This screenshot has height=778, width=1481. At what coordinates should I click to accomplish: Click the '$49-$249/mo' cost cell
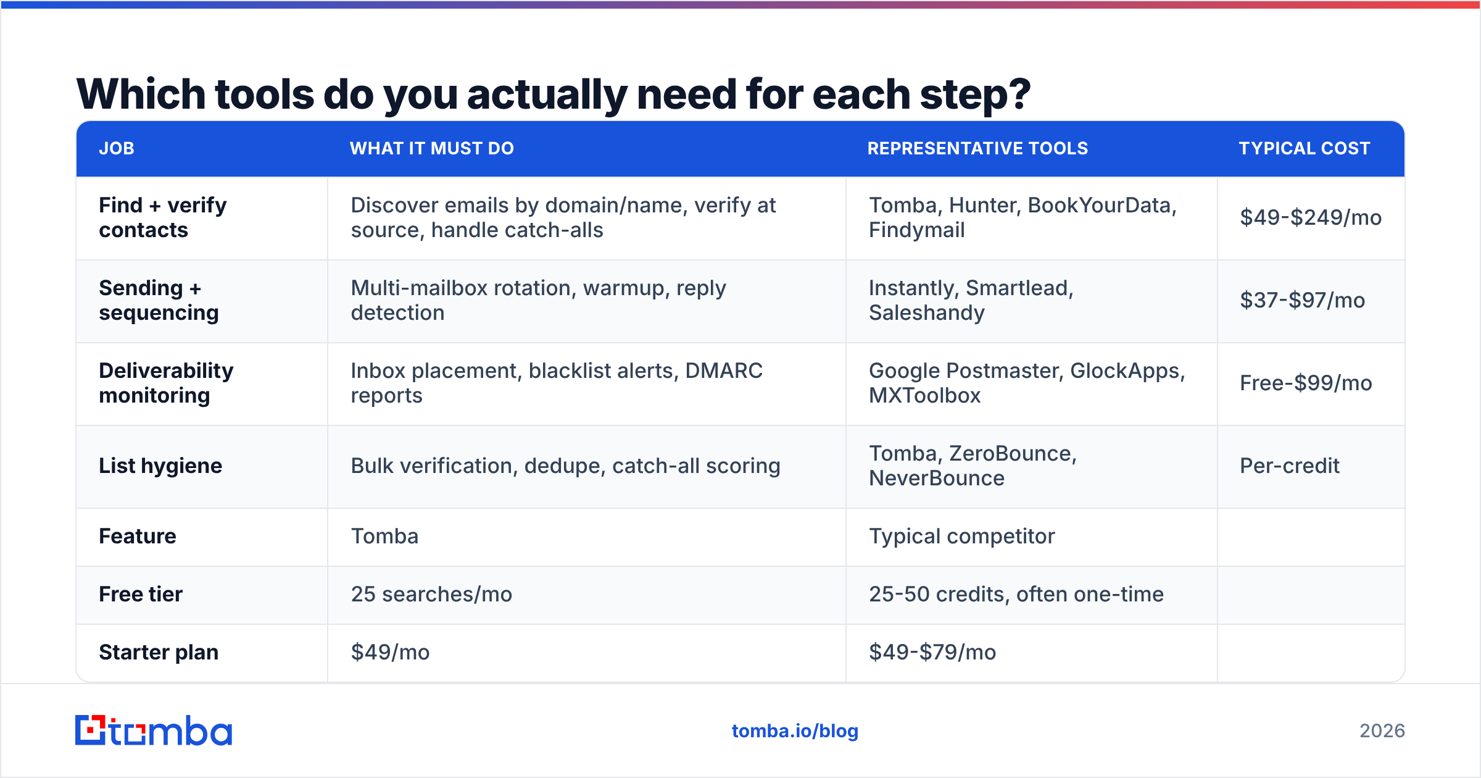(1311, 217)
